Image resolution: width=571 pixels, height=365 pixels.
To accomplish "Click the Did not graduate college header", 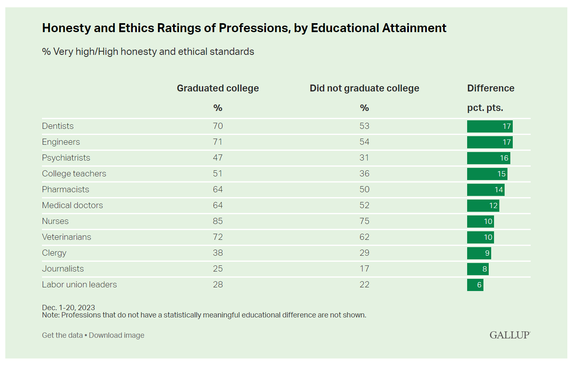I will (x=364, y=88).
